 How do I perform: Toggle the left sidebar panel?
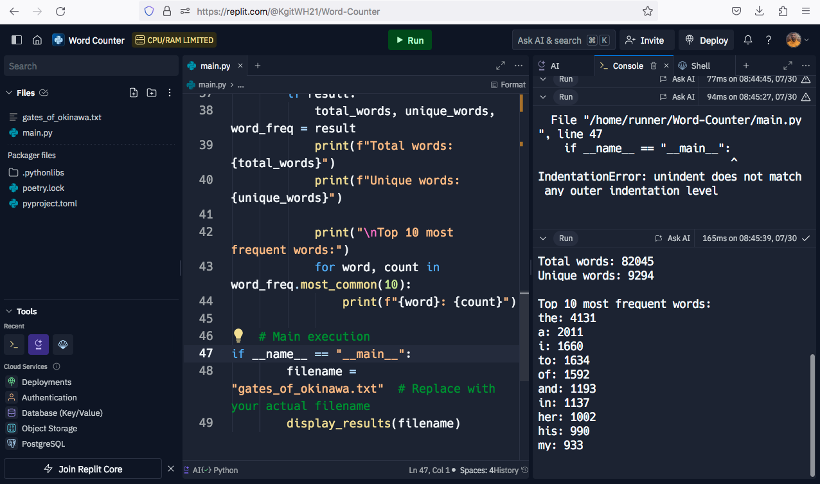[x=16, y=40]
